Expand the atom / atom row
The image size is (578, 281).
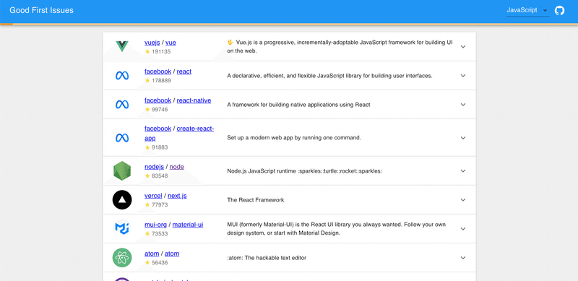click(463, 258)
